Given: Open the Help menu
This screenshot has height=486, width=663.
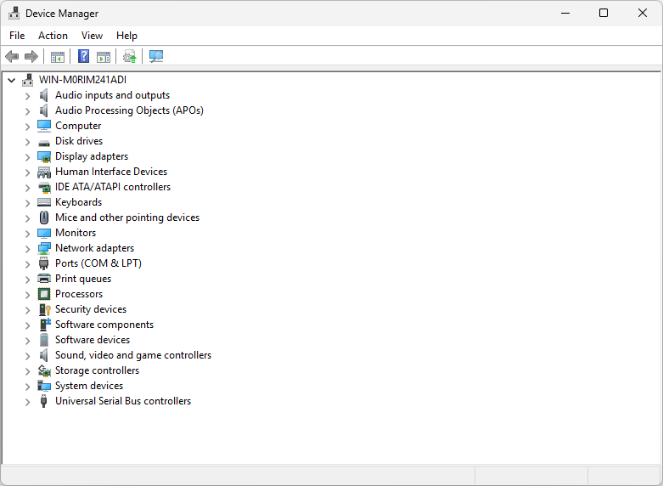Looking at the screenshot, I should pos(126,36).
